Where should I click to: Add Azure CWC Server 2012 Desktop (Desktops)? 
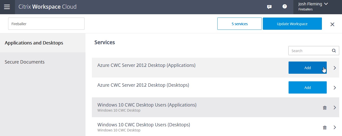pyautogui.click(x=307, y=88)
